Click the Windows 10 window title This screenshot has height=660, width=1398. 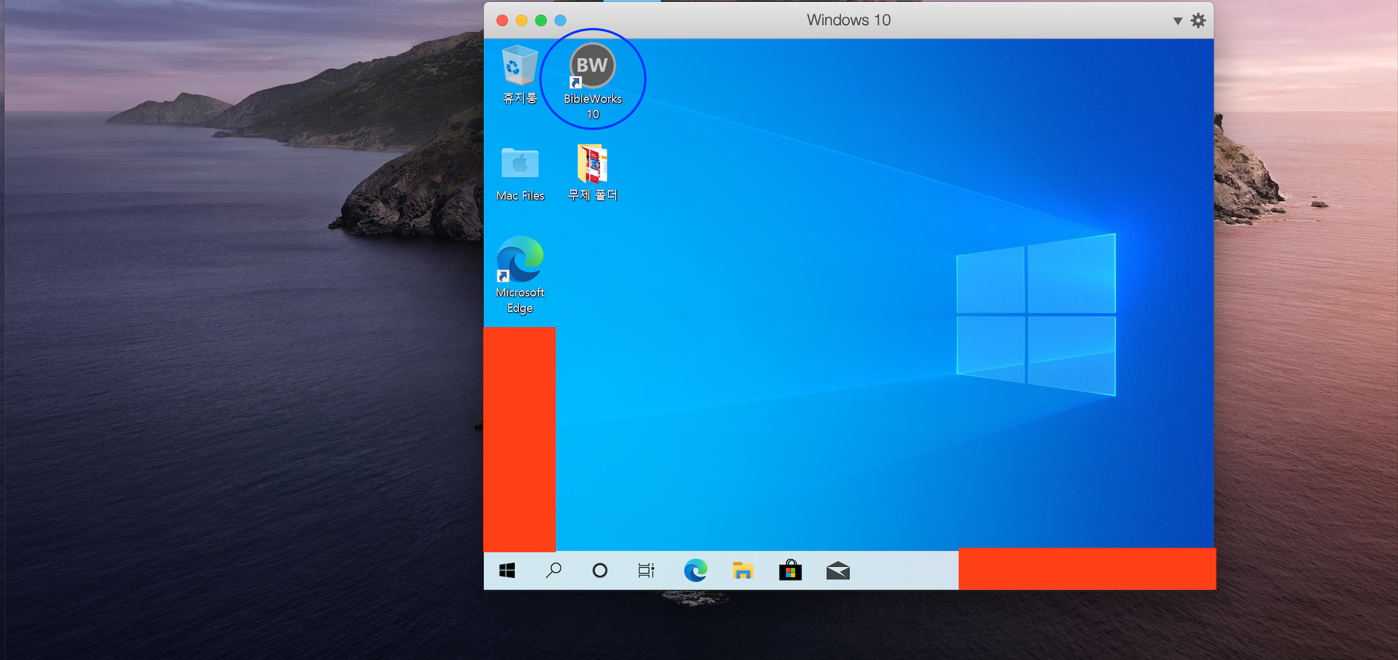(x=848, y=20)
